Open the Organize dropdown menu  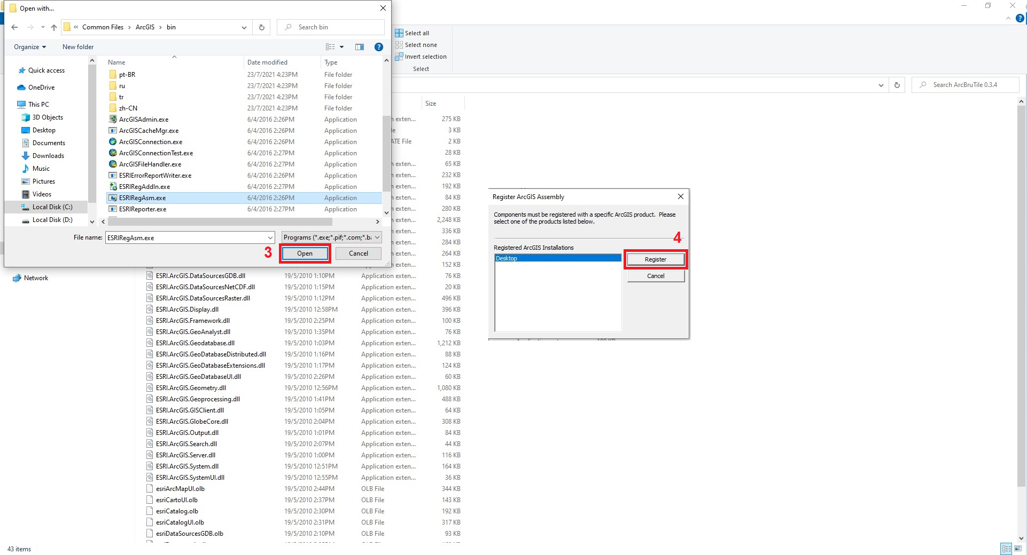point(30,47)
